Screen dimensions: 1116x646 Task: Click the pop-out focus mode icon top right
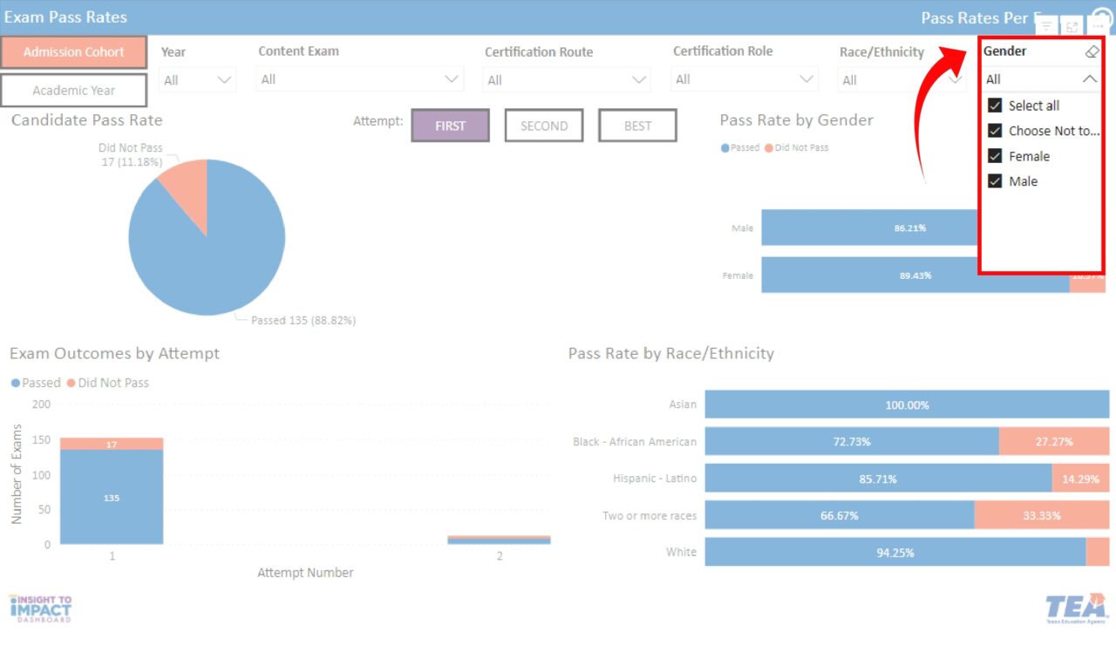tap(1071, 25)
